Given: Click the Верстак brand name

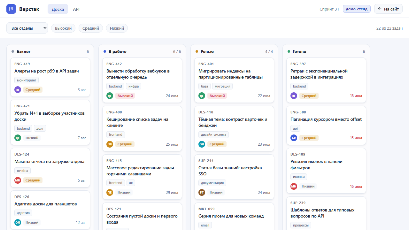Looking at the screenshot, I should click(29, 9).
